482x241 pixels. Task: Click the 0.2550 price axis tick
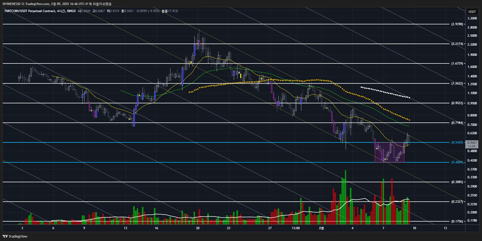472,195
